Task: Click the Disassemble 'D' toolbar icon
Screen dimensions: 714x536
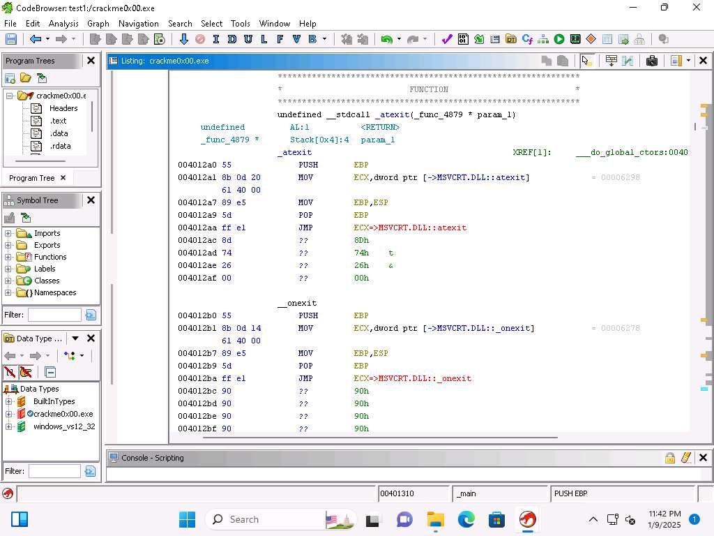Action: [x=231, y=39]
